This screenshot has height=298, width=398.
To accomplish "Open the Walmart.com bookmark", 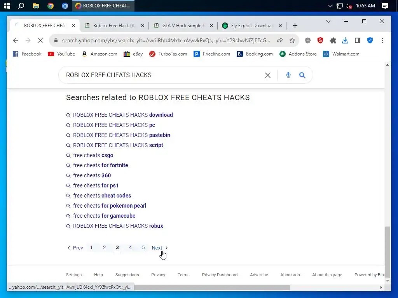I will [341, 54].
